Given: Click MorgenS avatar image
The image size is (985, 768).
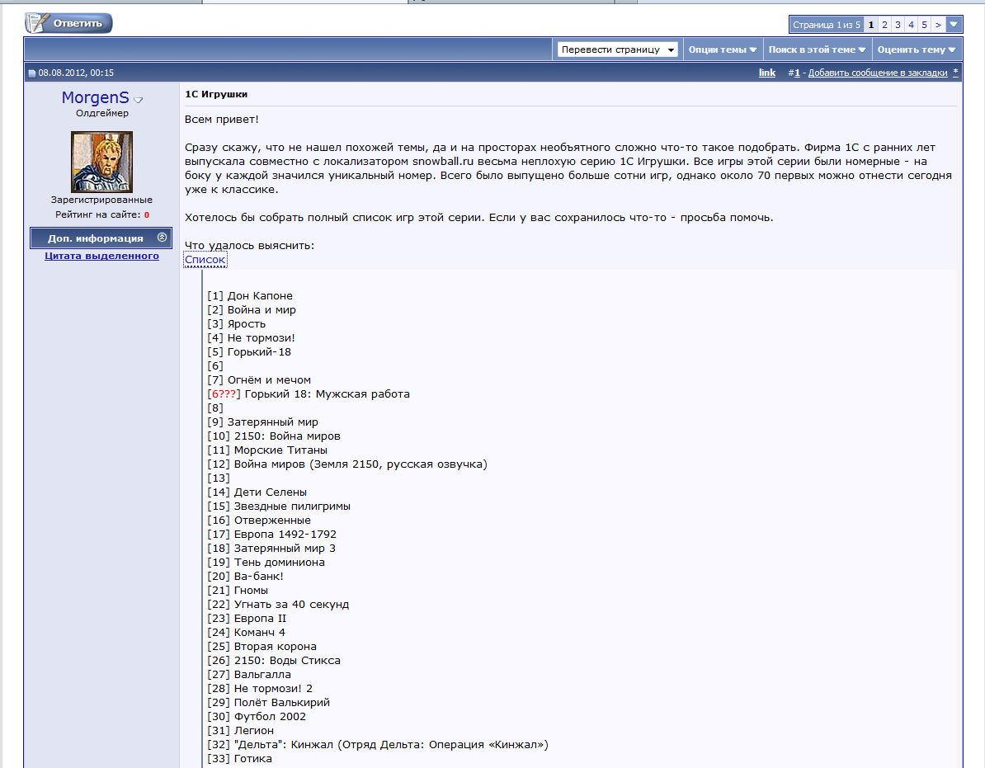Looking at the screenshot, I should pos(101,162).
